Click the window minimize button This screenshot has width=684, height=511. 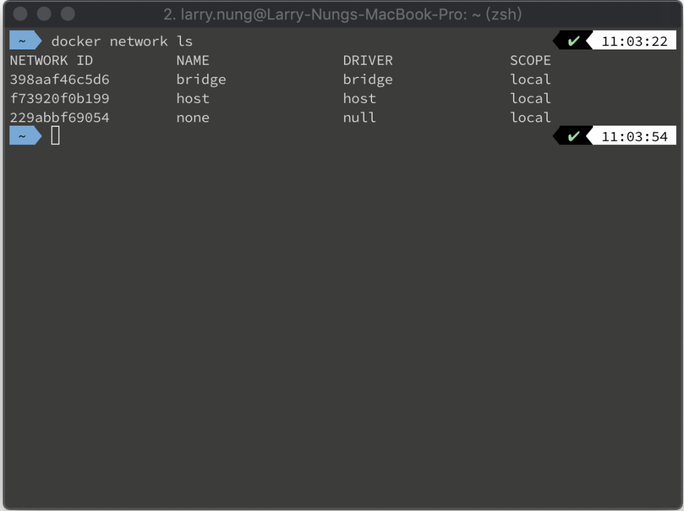44,14
